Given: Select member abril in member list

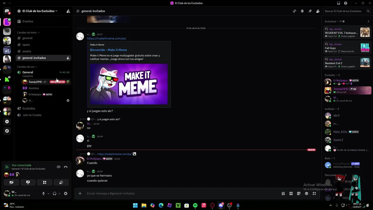Looking at the screenshot, I should 347,116.
